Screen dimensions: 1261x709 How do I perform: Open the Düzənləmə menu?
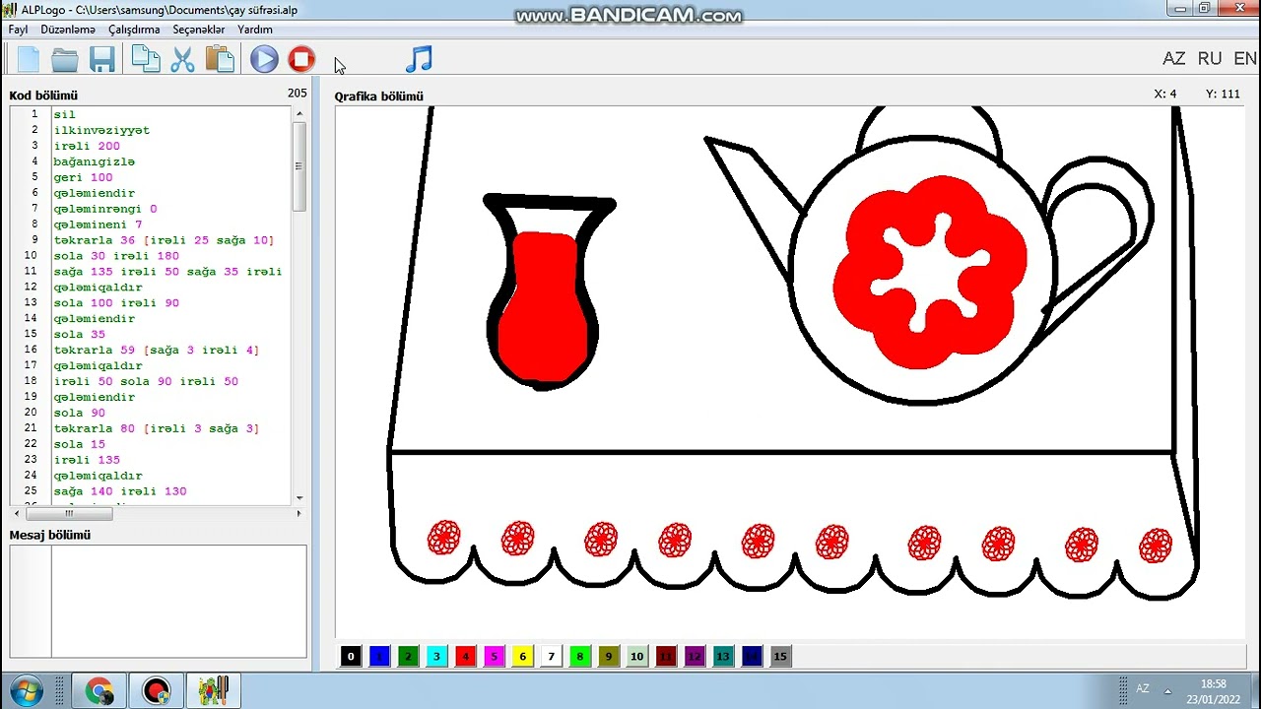point(68,30)
